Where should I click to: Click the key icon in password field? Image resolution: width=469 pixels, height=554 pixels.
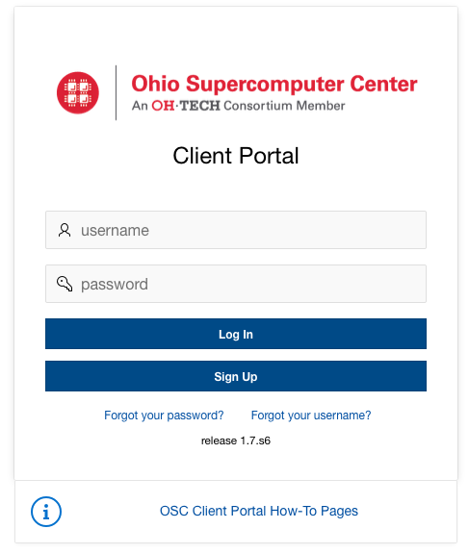65,284
